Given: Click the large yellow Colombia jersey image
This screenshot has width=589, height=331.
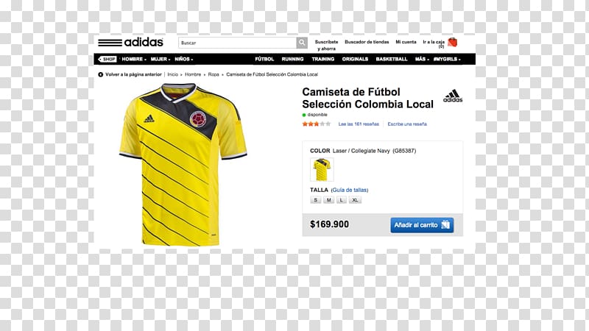Looking at the screenshot, I should click(x=183, y=164).
